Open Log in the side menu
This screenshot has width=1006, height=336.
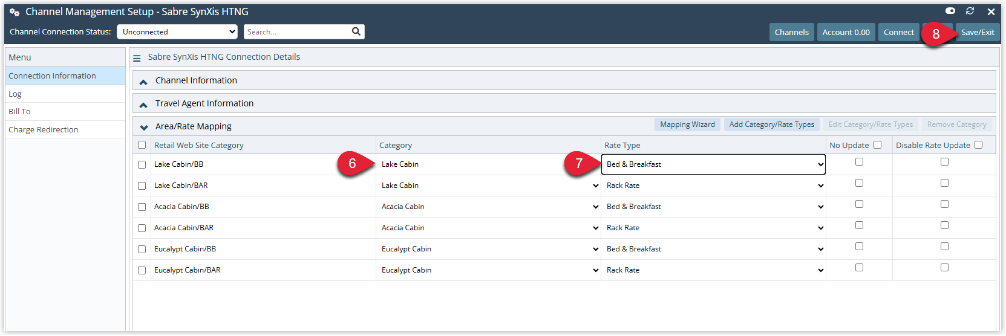tap(65, 94)
